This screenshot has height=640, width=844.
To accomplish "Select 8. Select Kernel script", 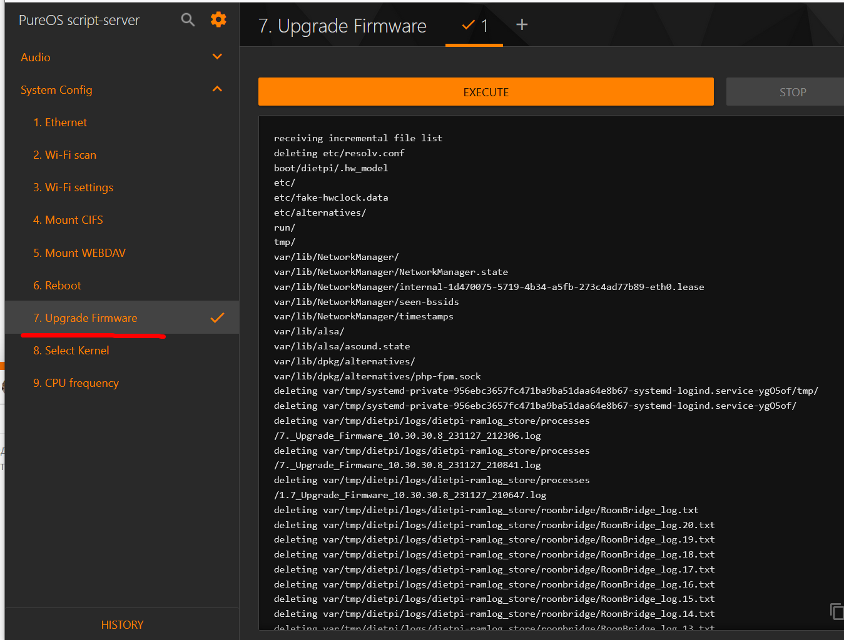I will (71, 351).
